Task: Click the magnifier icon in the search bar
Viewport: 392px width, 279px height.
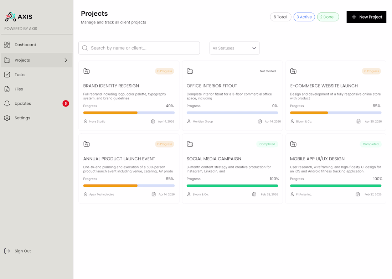Action: coord(85,48)
